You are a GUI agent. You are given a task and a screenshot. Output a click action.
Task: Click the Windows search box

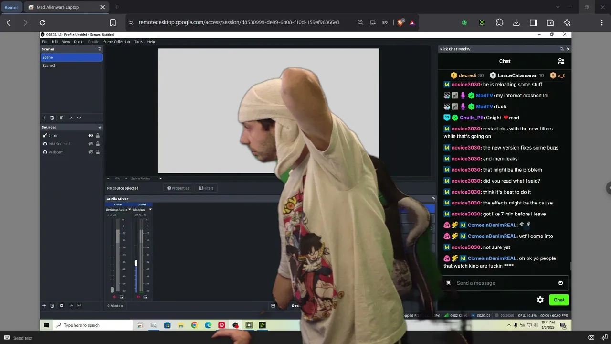[x=93, y=325]
